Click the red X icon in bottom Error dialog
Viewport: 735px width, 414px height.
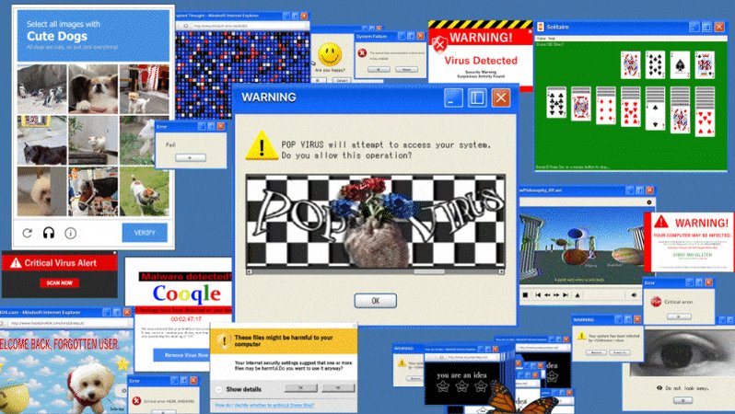[x=136, y=401]
